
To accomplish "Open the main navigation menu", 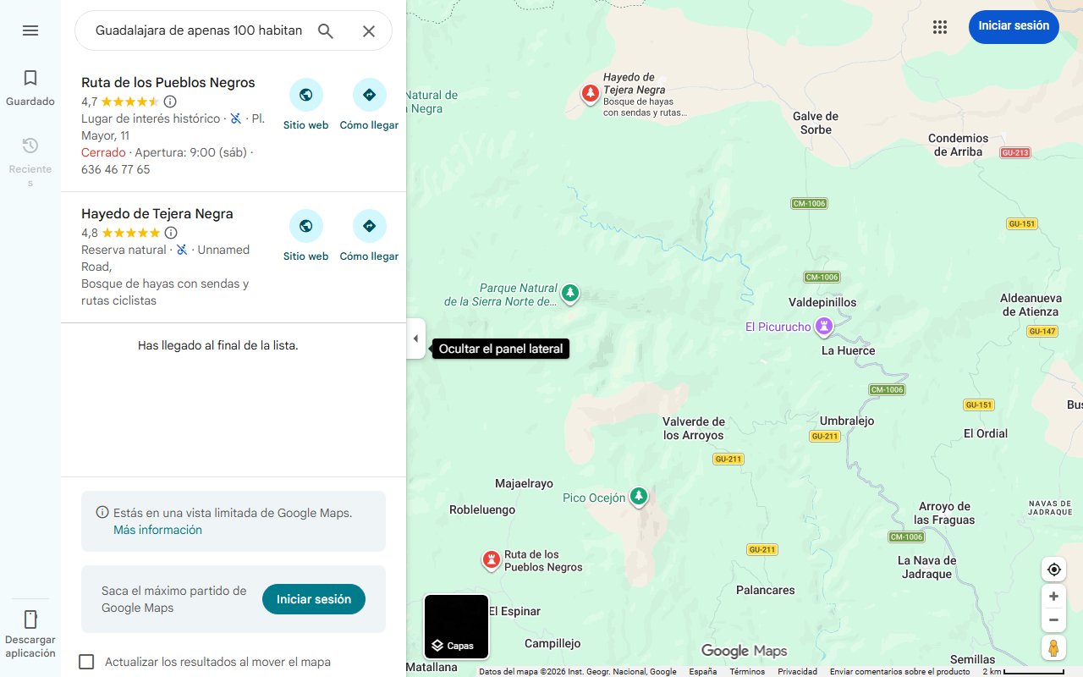I will [x=30, y=30].
